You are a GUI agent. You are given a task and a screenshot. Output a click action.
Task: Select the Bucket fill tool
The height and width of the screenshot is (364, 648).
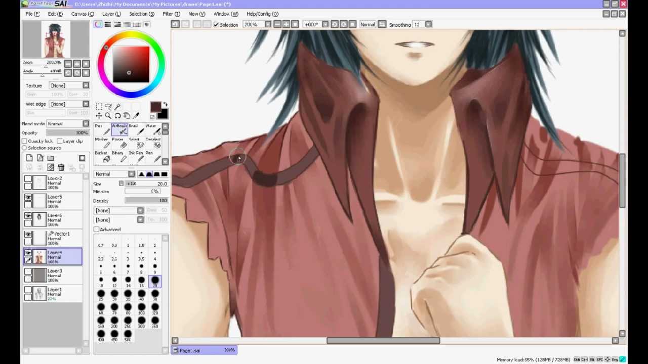(x=101, y=157)
